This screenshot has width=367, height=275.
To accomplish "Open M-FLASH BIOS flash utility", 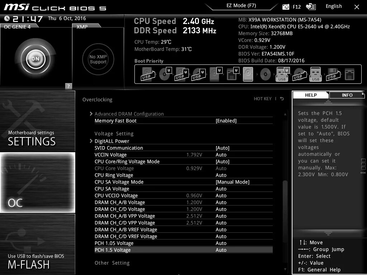I will point(37,244).
